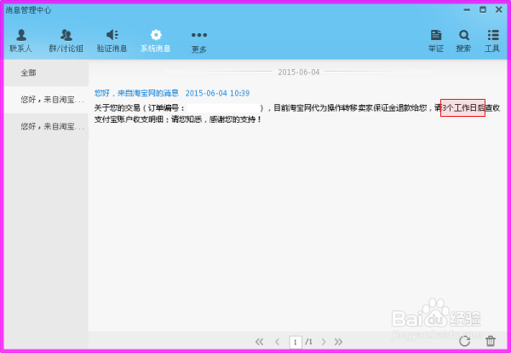511x353 pixels.
Task: Close the 消息管理中心 window
Action: click(499, 9)
